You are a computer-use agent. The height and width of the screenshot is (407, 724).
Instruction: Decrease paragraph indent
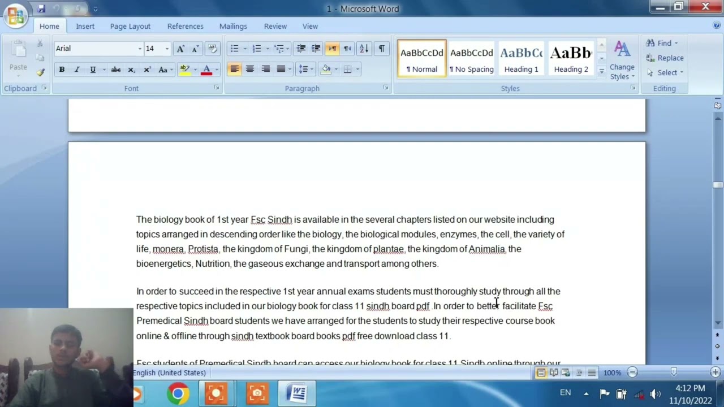tap(301, 49)
